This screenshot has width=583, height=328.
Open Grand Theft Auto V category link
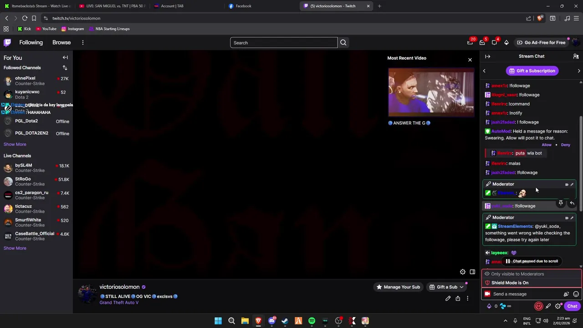119,302
